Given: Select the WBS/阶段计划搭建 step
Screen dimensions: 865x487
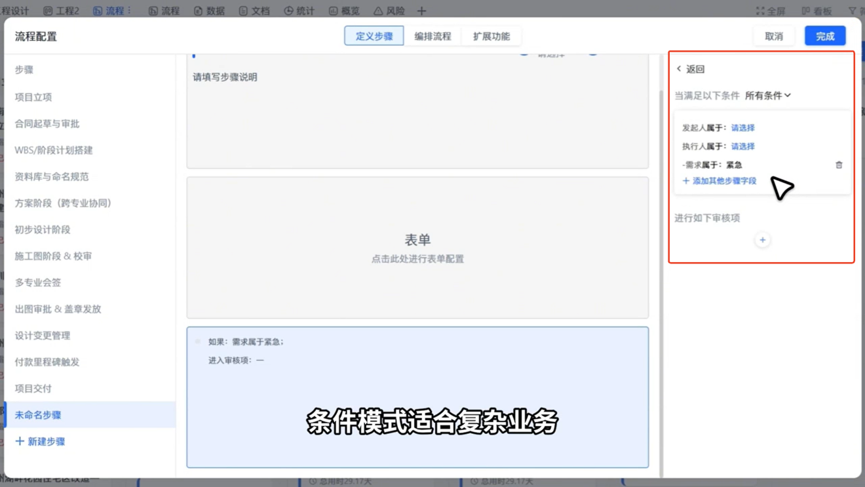Looking at the screenshot, I should click(x=90, y=150).
